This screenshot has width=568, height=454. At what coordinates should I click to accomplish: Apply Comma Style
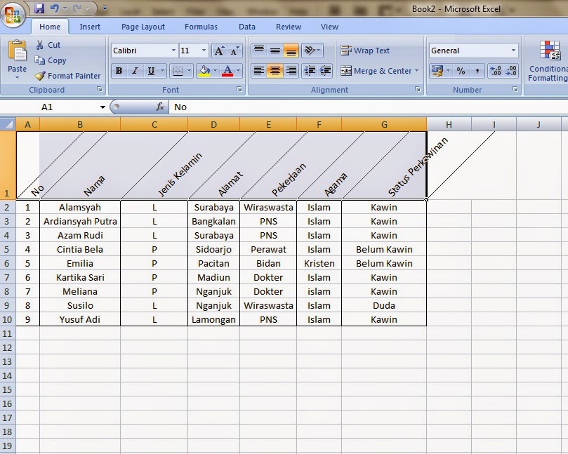(477, 71)
